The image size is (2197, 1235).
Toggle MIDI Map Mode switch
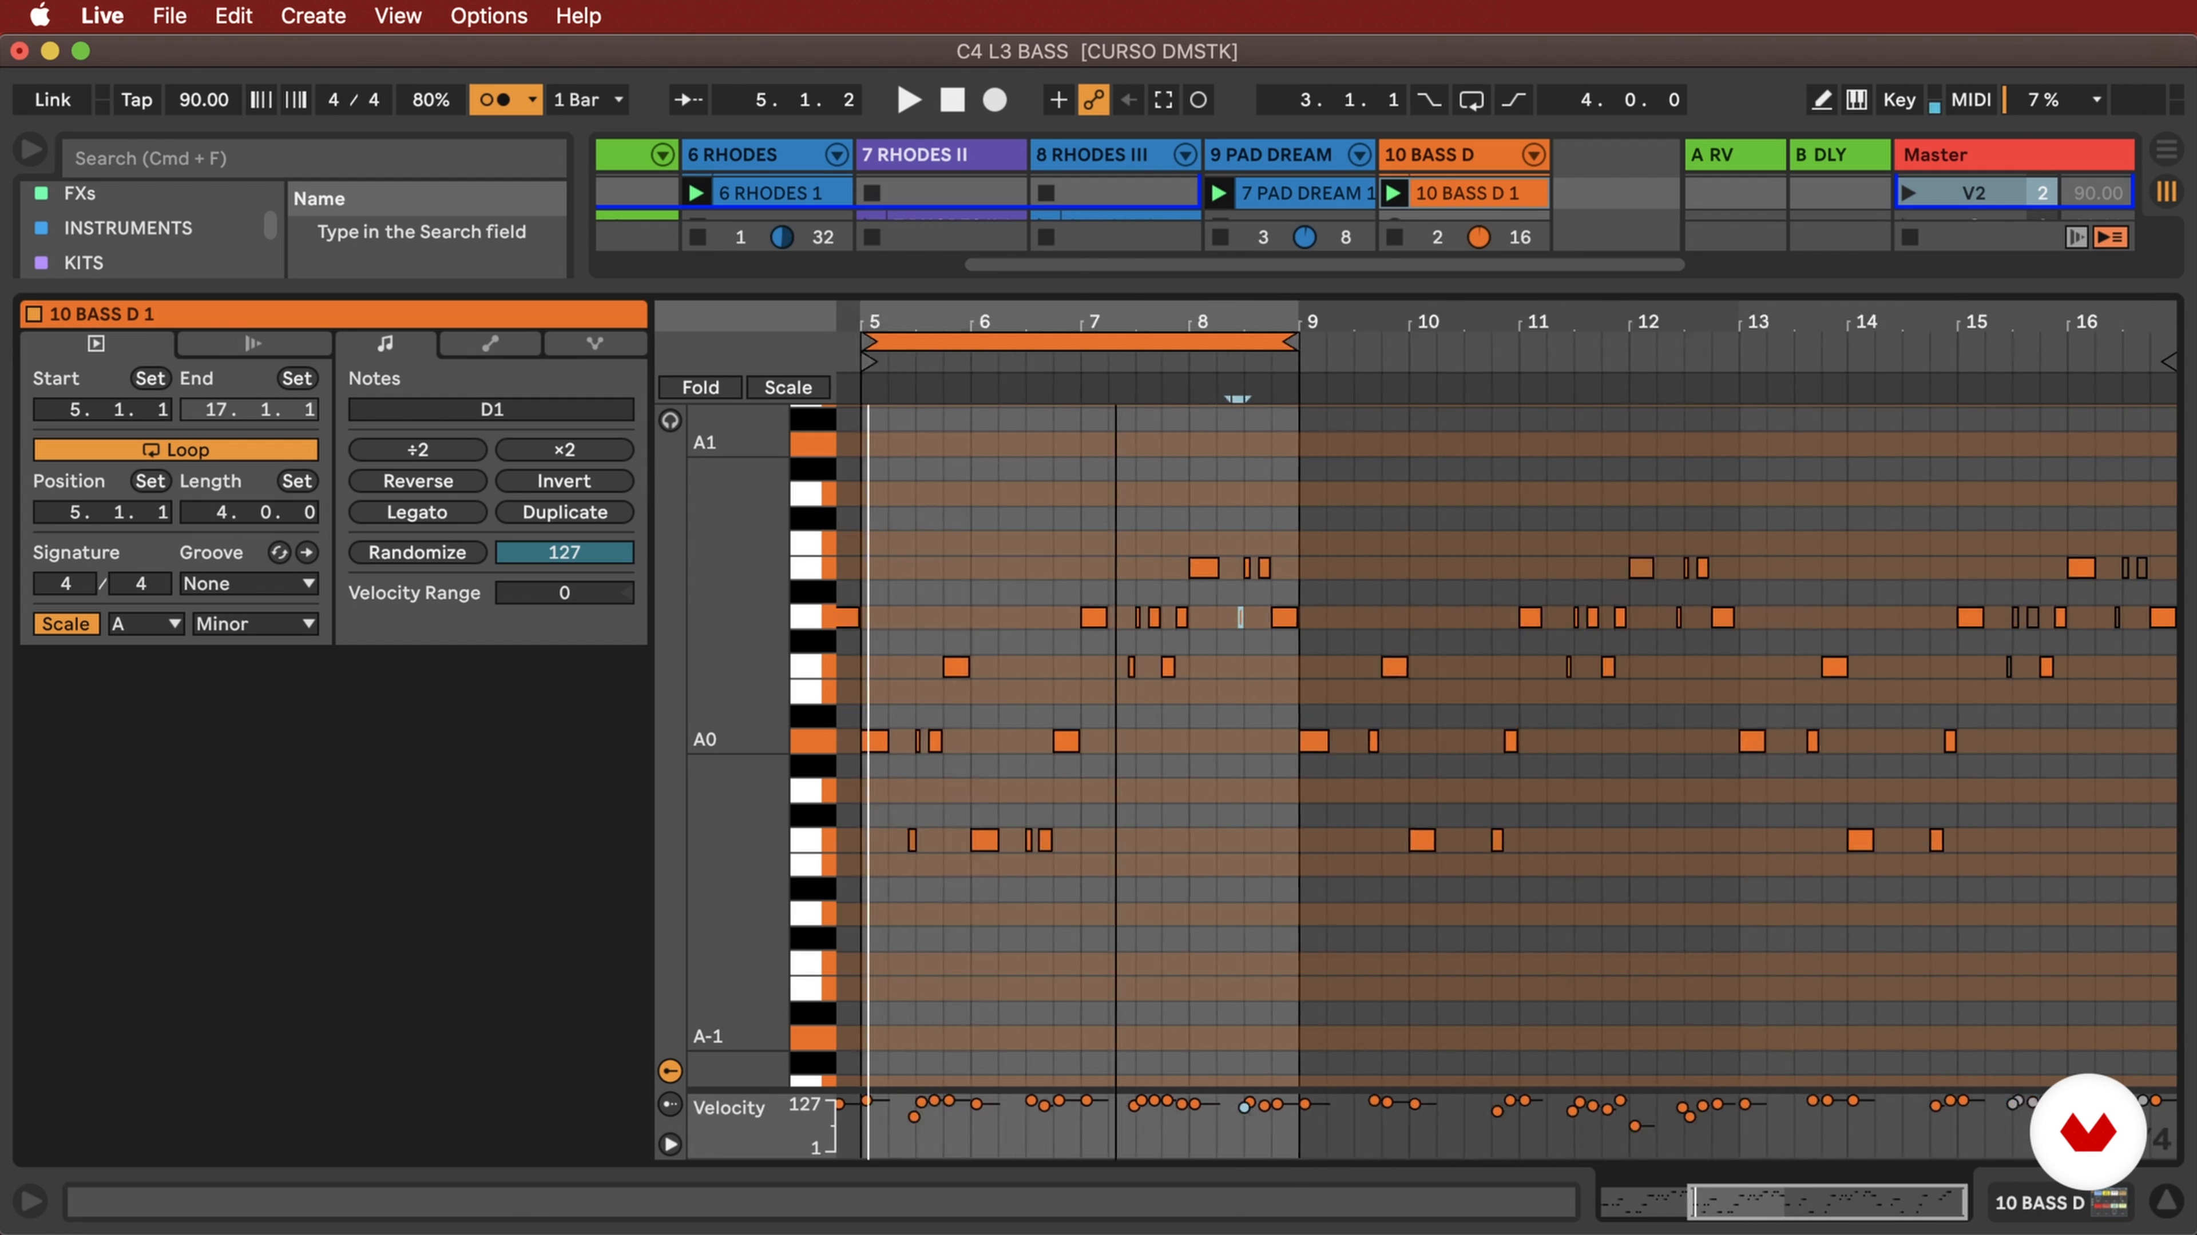(x=1971, y=99)
